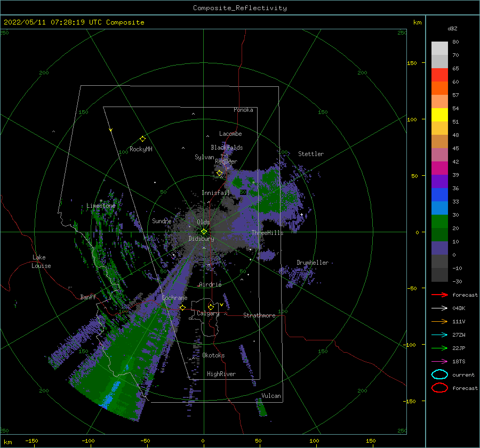The image size is (480, 448).
Task: Click the RedDeer city label
Action: tap(226, 161)
